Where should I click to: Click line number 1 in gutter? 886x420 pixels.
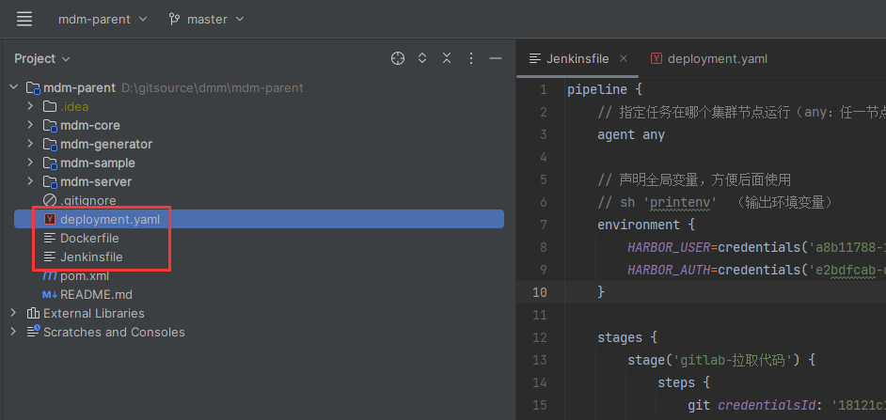544,90
